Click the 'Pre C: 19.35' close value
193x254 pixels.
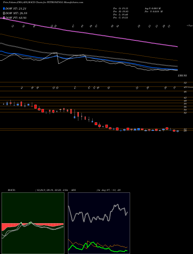tap(120, 17)
